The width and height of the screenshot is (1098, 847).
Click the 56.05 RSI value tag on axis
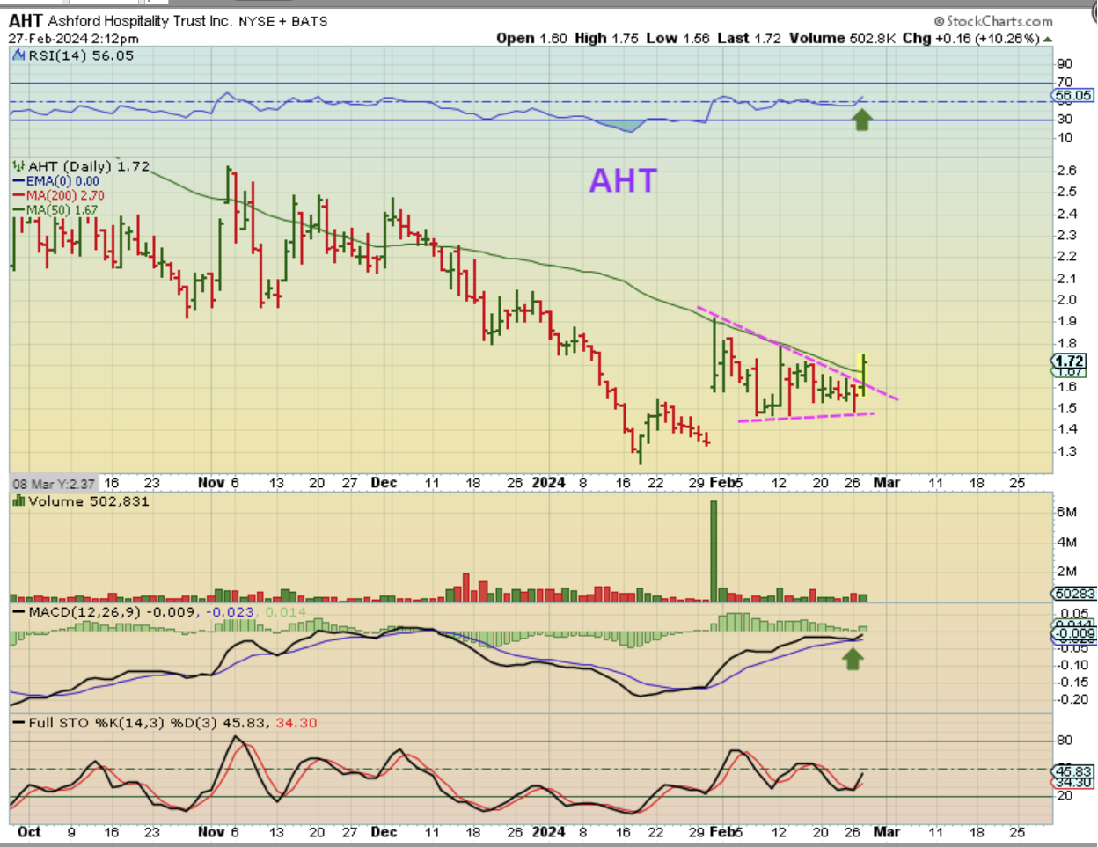click(x=1073, y=95)
